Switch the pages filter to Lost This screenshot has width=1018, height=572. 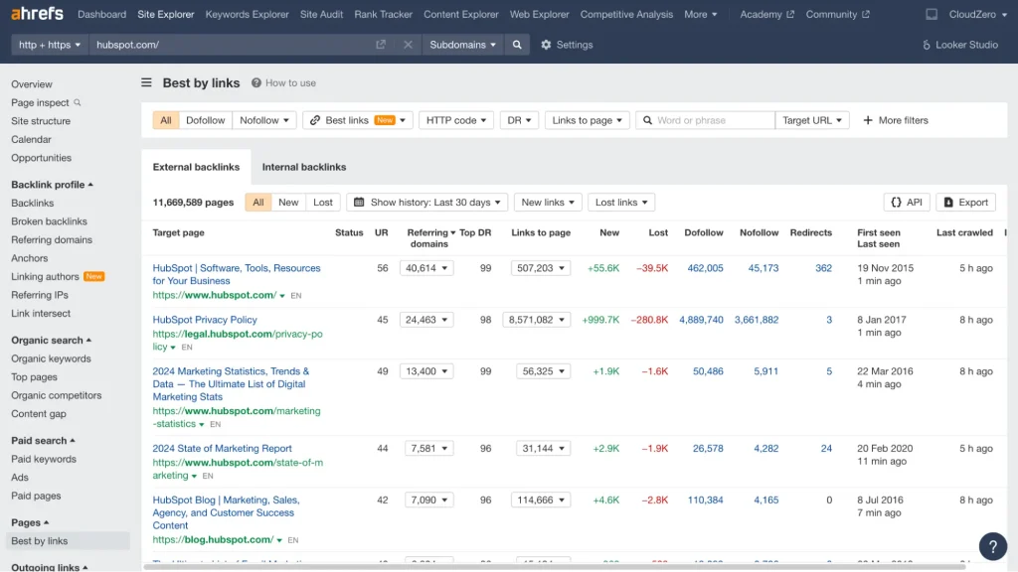[x=321, y=202]
